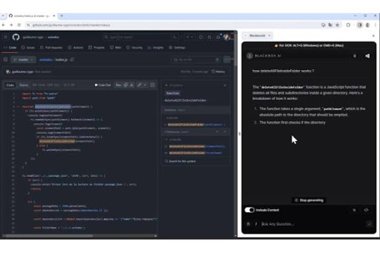Toggle Include Context switch
The image size is (380, 253).
250,210
